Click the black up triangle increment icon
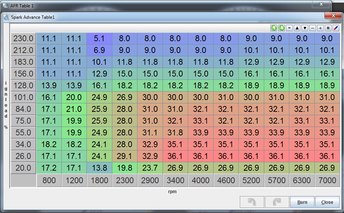Screen dimensions: 344x213 [297, 28]
